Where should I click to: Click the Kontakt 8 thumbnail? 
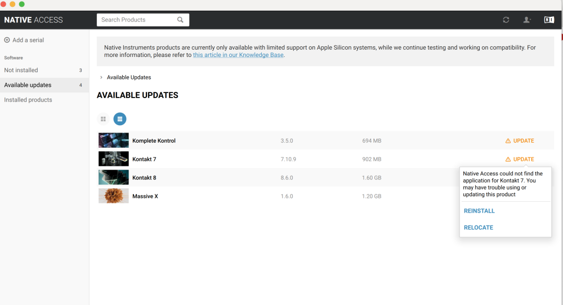114,178
